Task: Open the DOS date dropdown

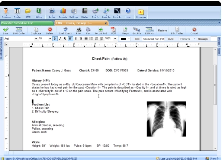Action: (194, 39)
